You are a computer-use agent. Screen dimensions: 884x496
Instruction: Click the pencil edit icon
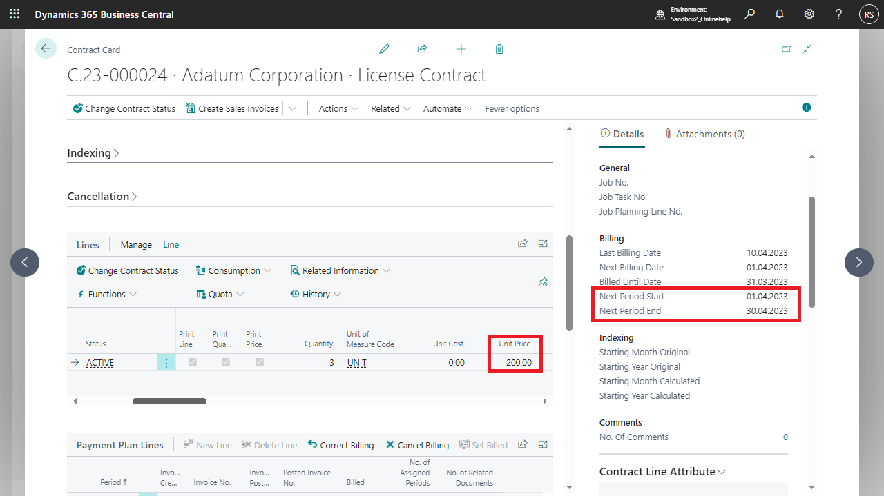coord(384,49)
